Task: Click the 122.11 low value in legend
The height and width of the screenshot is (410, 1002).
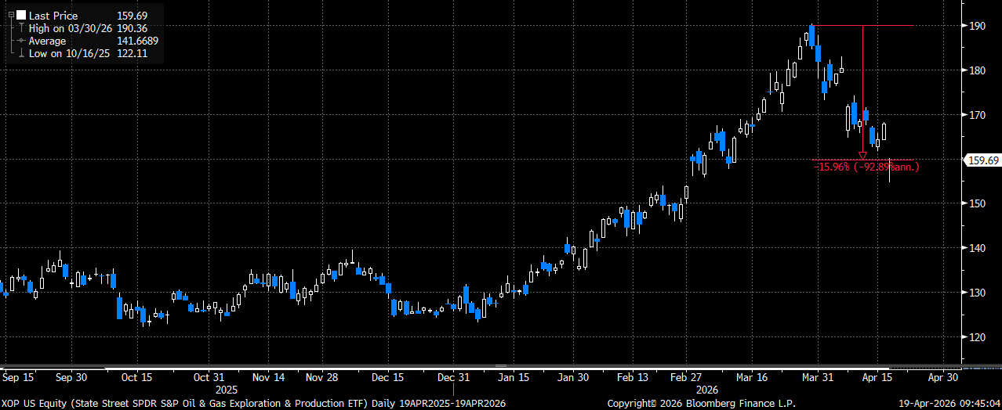Action: pyautogui.click(x=133, y=52)
